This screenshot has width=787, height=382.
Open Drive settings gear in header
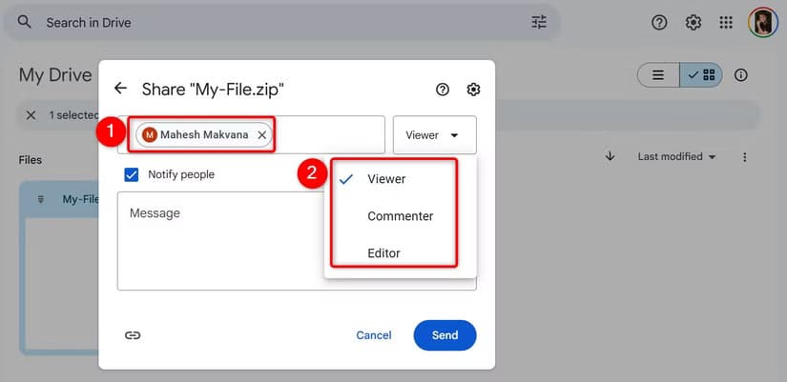tap(694, 22)
